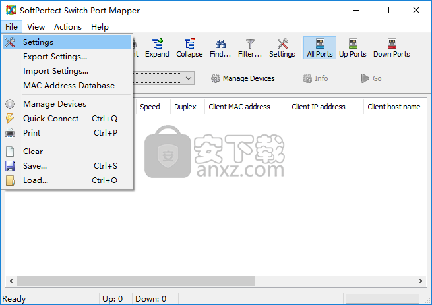The height and width of the screenshot is (305, 432).
Task: Open toolbar Settings tools icon
Action: point(282,48)
